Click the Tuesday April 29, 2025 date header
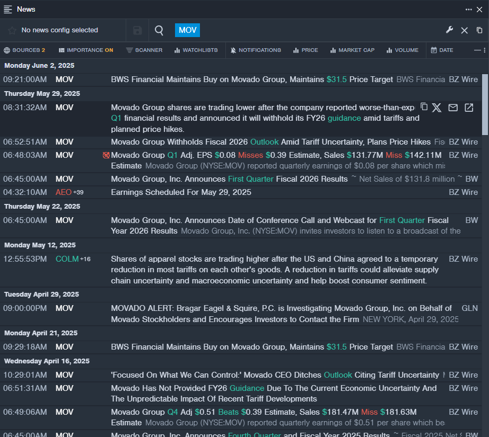 [41, 295]
